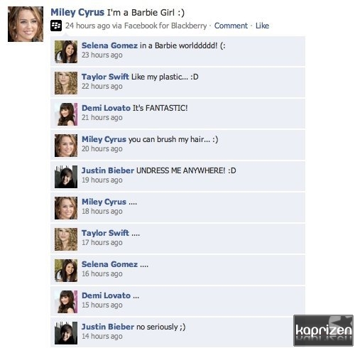Viewport: 355px width, 348px height.
Task: Click the avatar next to 'you can brush my hair'
Action: pyautogui.click(x=66, y=146)
